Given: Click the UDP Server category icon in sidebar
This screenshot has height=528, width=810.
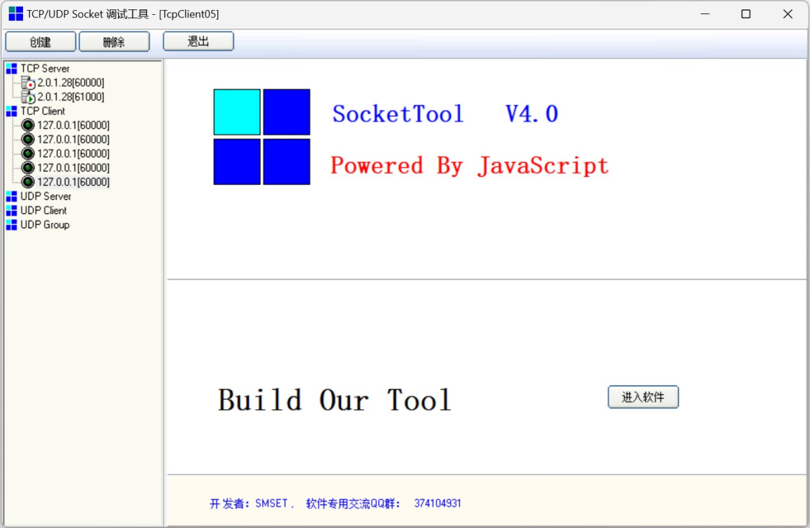Looking at the screenshot, I should click(11, 196).
